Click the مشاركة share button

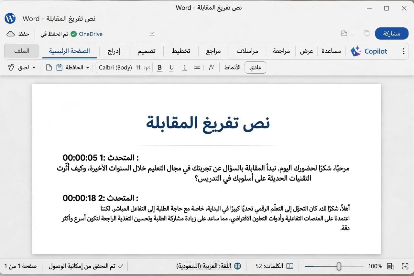click(392, 34)
